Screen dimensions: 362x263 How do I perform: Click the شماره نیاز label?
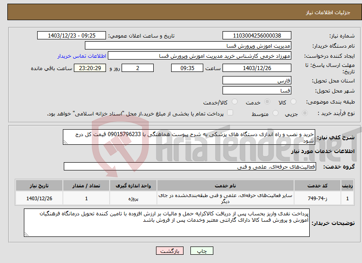(342, 36)
